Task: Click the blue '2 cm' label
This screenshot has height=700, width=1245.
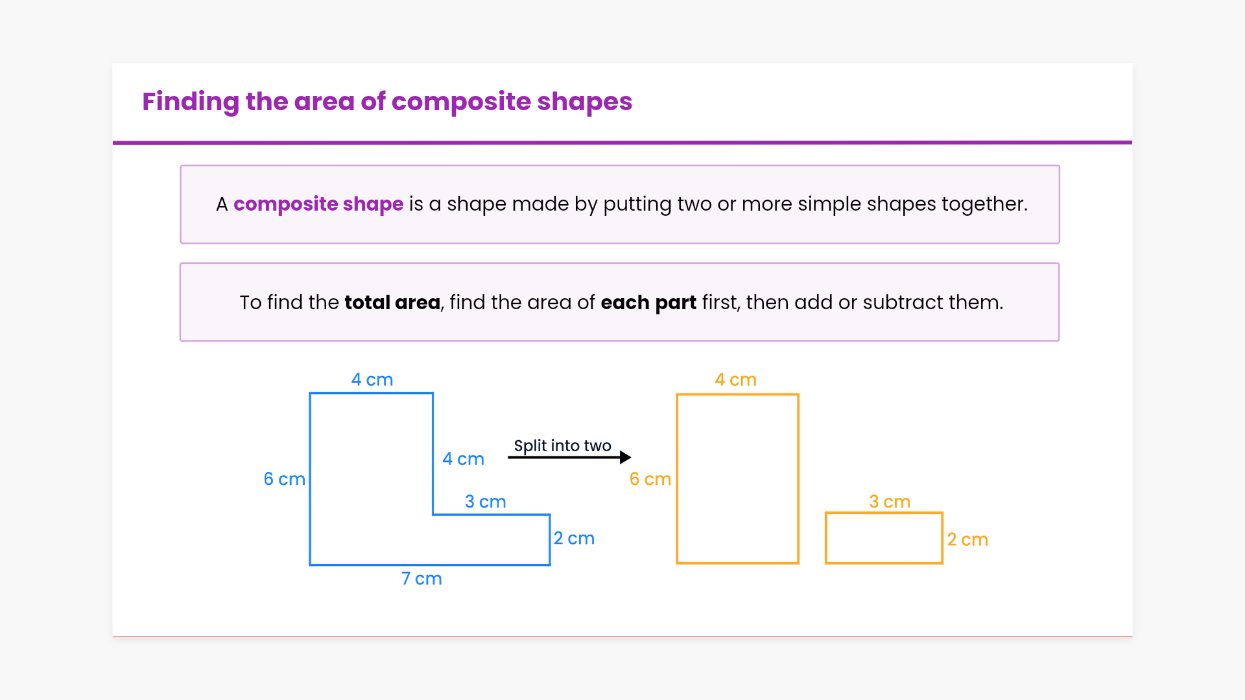Action: 574,539
